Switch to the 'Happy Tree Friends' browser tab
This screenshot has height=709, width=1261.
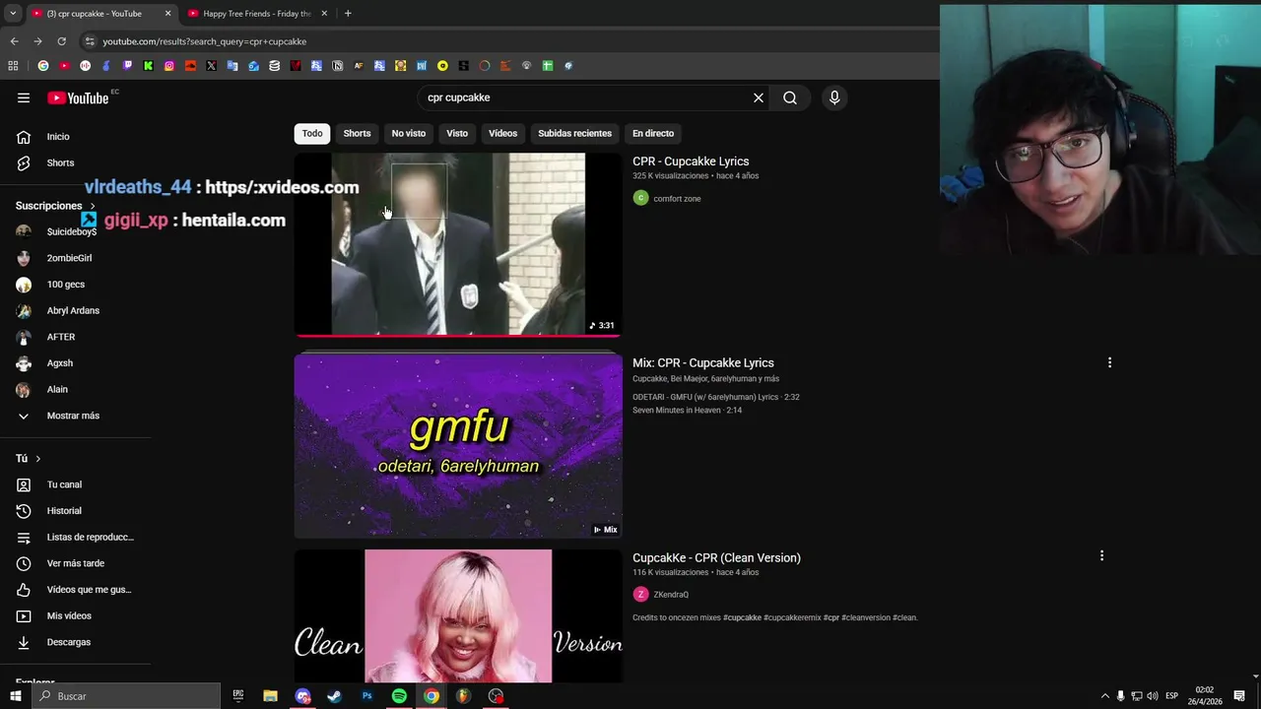(254, 14)
